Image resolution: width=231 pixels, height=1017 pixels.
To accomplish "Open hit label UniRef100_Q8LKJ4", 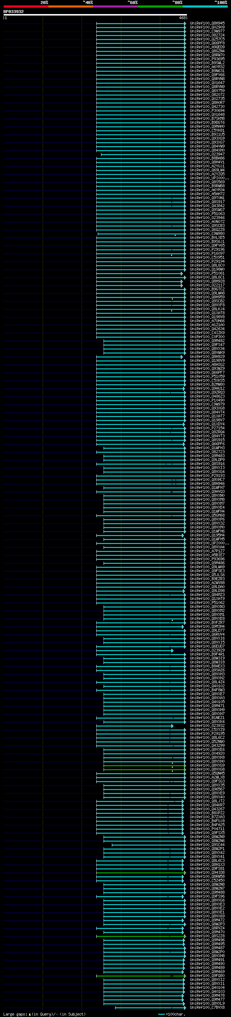I will coord(207,309).
